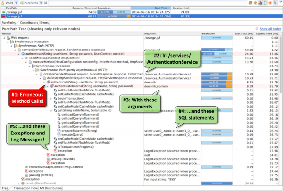Click the breakdown bar of the doFilter row
This screenshot has height=191, width=283.
coord(216,74)
